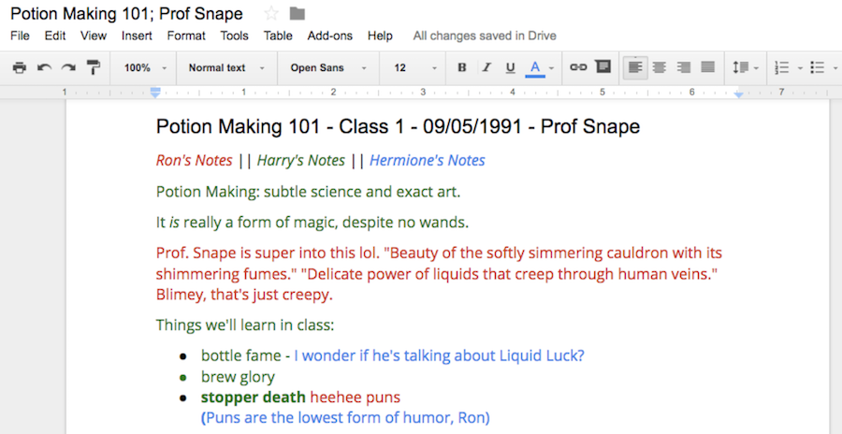Open the Open Sans font dropdown

(x=328, y=67)
